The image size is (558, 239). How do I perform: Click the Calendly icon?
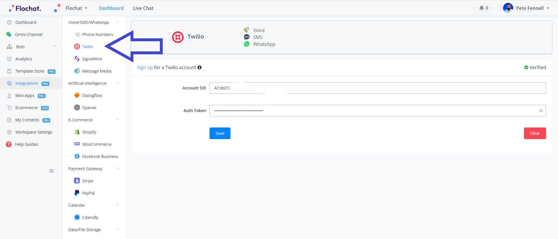(77, 218)
